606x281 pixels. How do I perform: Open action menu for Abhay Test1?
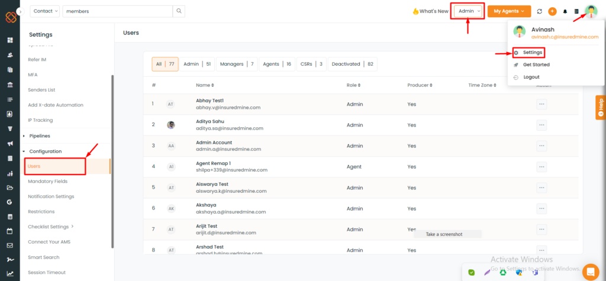[x=541, y=104]
